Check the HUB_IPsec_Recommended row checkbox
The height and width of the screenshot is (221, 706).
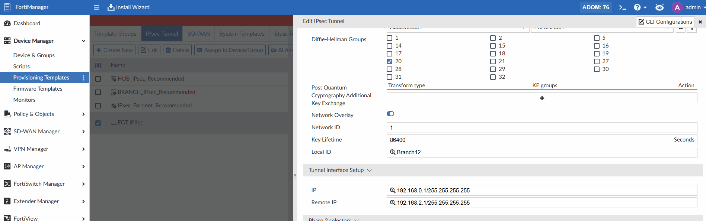pos(98,79)
